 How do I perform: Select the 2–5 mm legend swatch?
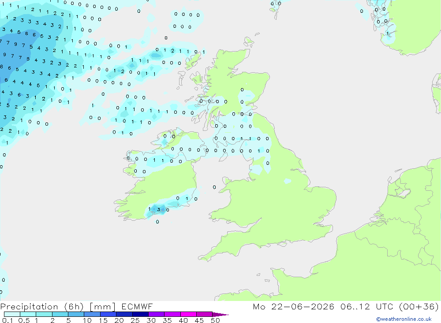(x=60, y=314)
